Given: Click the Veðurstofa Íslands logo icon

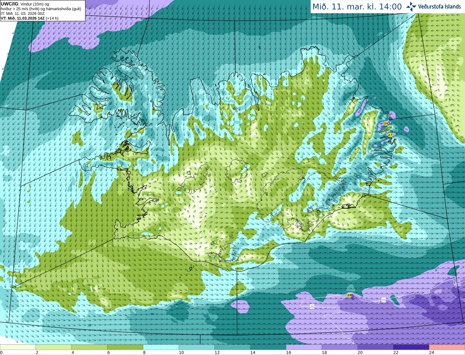Looking at the screenshot, I should pos(411,7).
